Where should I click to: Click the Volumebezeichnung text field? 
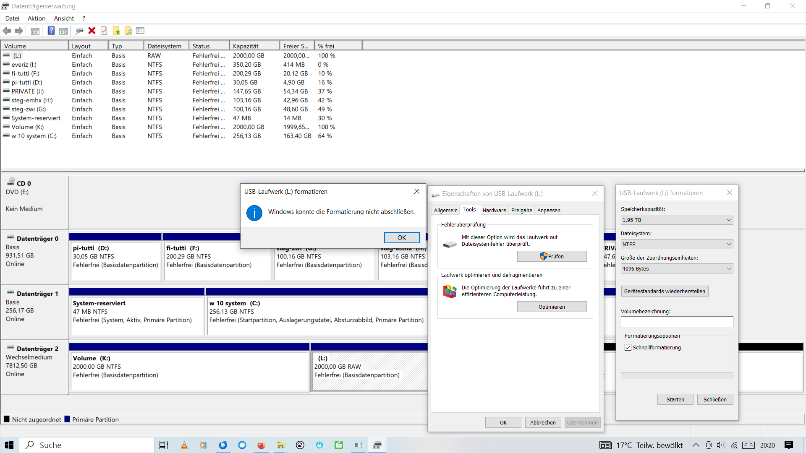677,322
